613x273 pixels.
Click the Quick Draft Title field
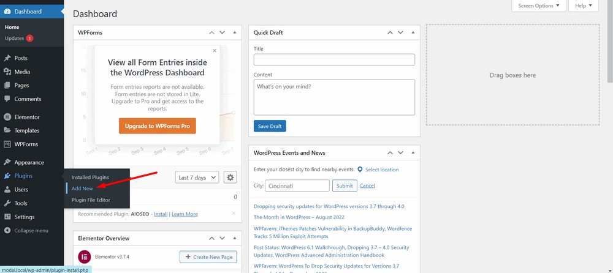point(334,60)
